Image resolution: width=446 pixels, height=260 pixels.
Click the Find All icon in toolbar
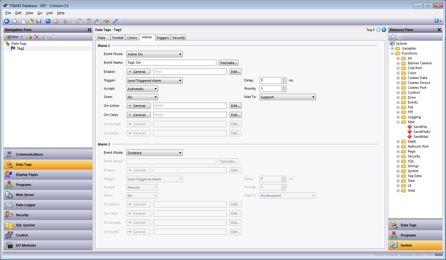point(89,21)
